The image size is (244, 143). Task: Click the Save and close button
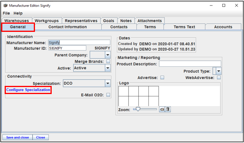click(x=17, y=138)
